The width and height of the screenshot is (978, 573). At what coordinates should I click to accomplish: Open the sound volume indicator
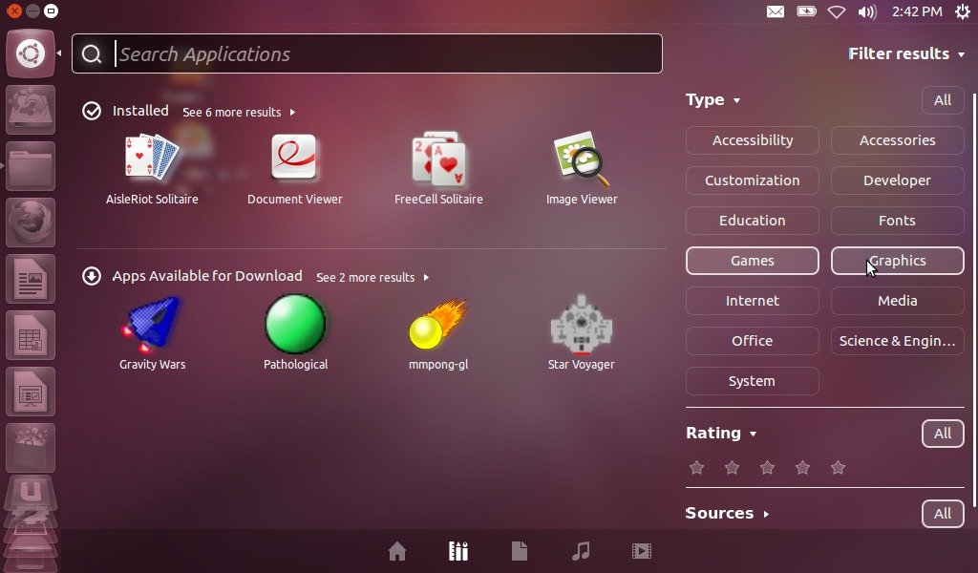(867, 11)
